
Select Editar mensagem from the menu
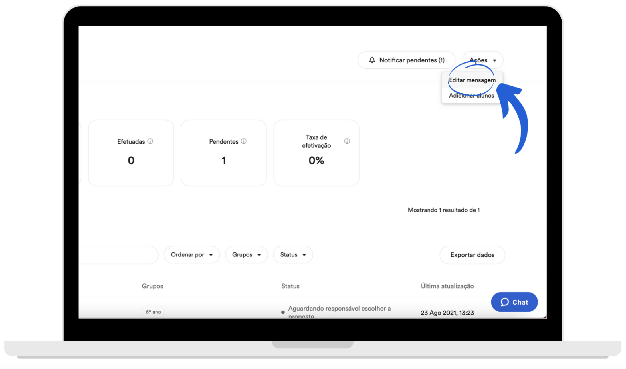click(472, 80)
